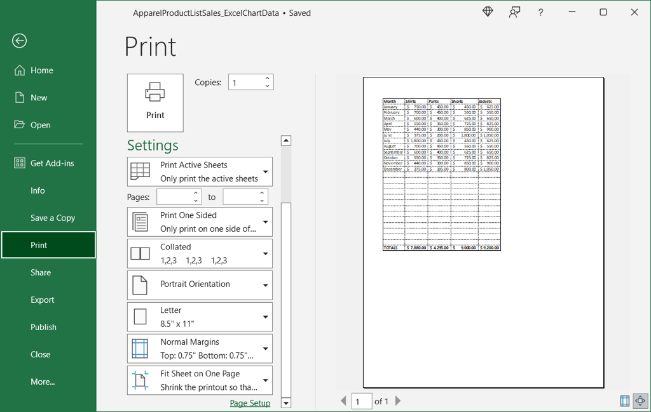
Task: Expand the Portrait Orientation dropdown
Action: [x=200, y=285]
